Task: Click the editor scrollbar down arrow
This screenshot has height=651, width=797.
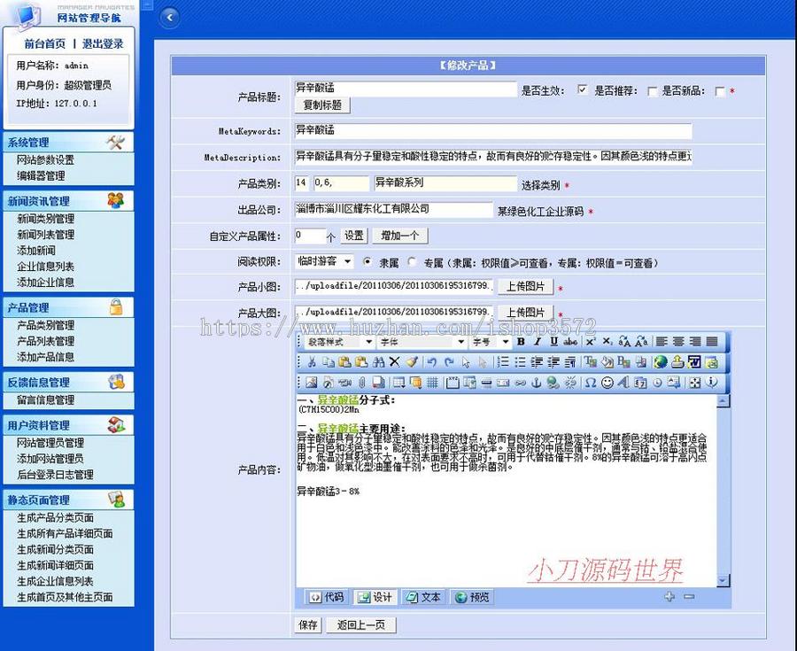Action: pyautogui.click(x=723, y=580)
